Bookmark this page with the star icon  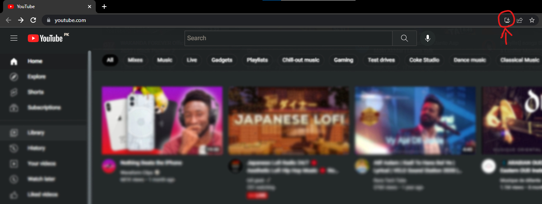tap(532, 20)
